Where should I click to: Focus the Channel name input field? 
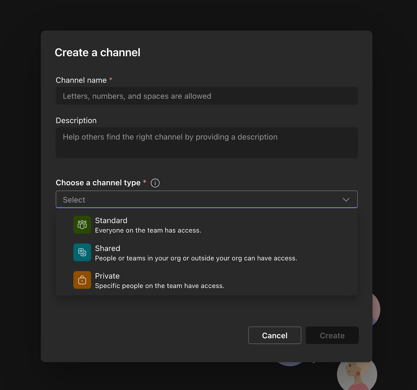pos(206,96)
